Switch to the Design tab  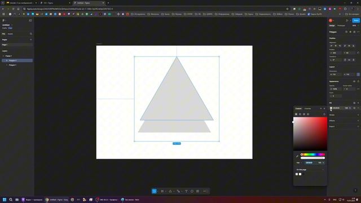coord(332,25)
